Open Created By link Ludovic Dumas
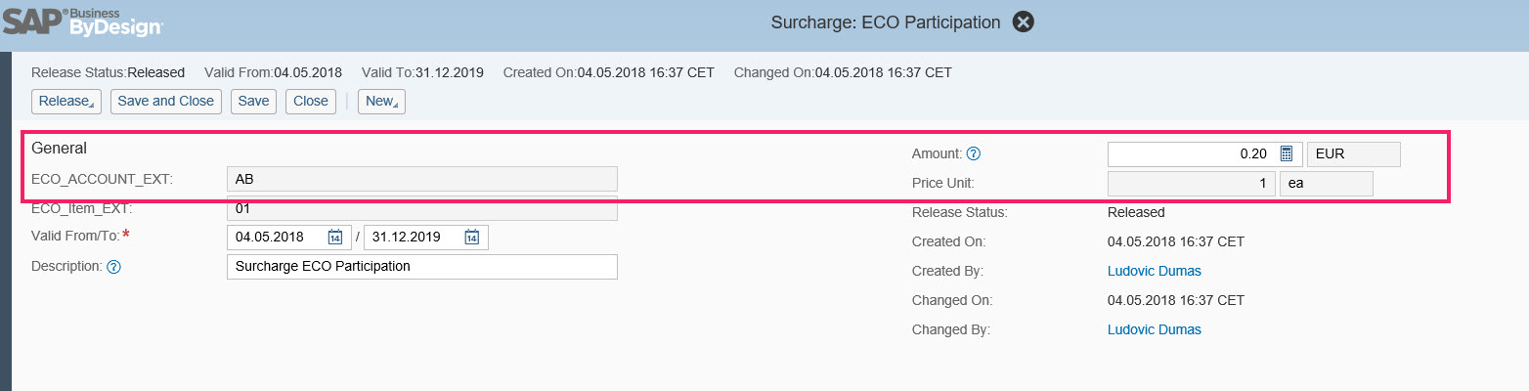The height and width of the screenshot is (391, 1529). coord(1155,271)
